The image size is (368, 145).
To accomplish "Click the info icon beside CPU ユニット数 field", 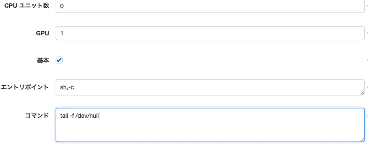I will pyautogui.click(x=367, y=6).
